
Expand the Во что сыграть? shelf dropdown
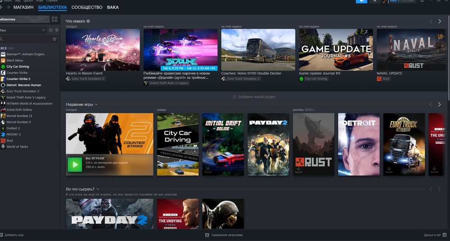98,189
